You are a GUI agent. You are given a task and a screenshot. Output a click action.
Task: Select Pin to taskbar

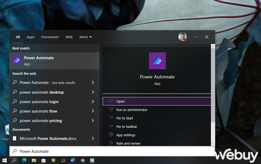point(157,126)
